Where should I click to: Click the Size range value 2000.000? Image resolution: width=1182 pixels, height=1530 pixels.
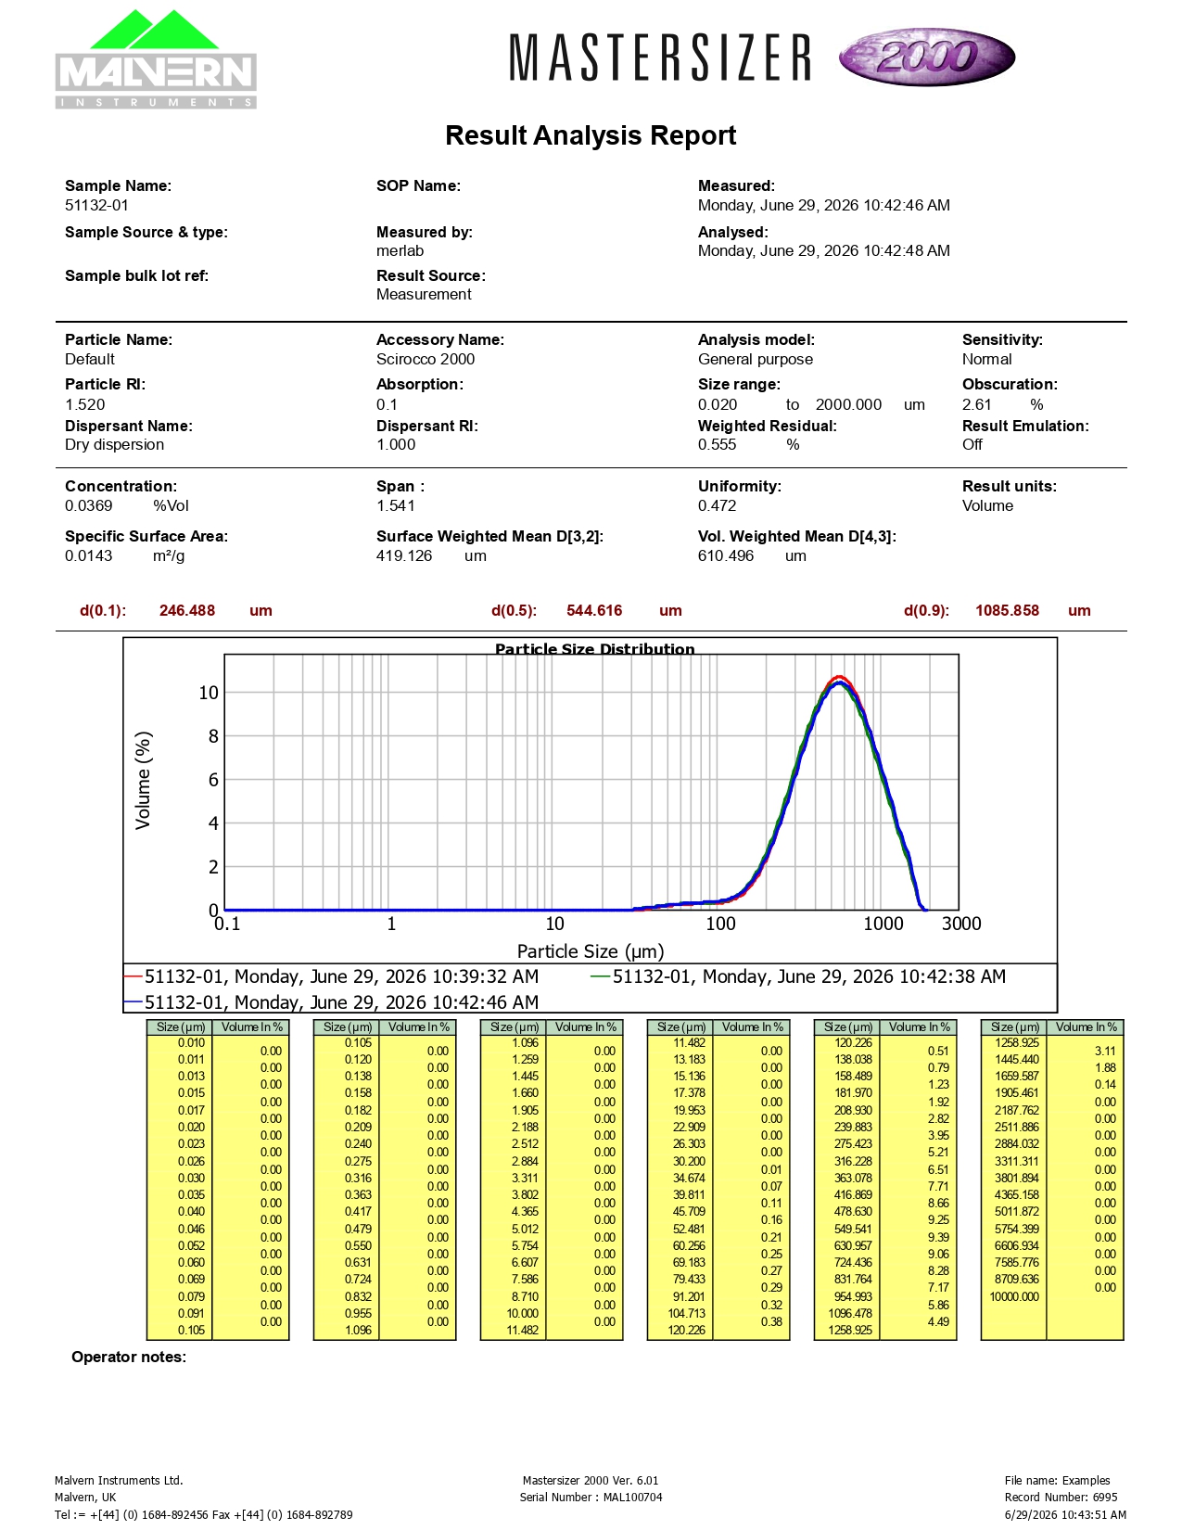click(x=849, y=404)
